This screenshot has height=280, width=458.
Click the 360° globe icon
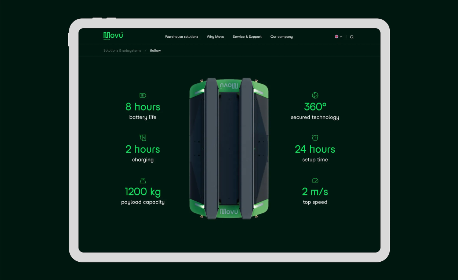click(315, 95)
